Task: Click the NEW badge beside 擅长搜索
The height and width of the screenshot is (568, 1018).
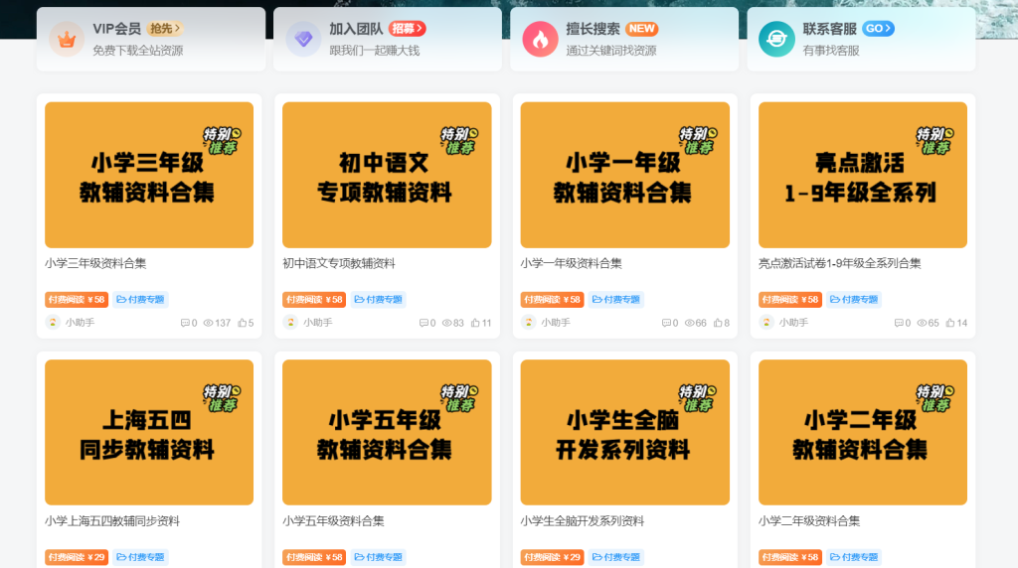Action: (x=641, y=29)
